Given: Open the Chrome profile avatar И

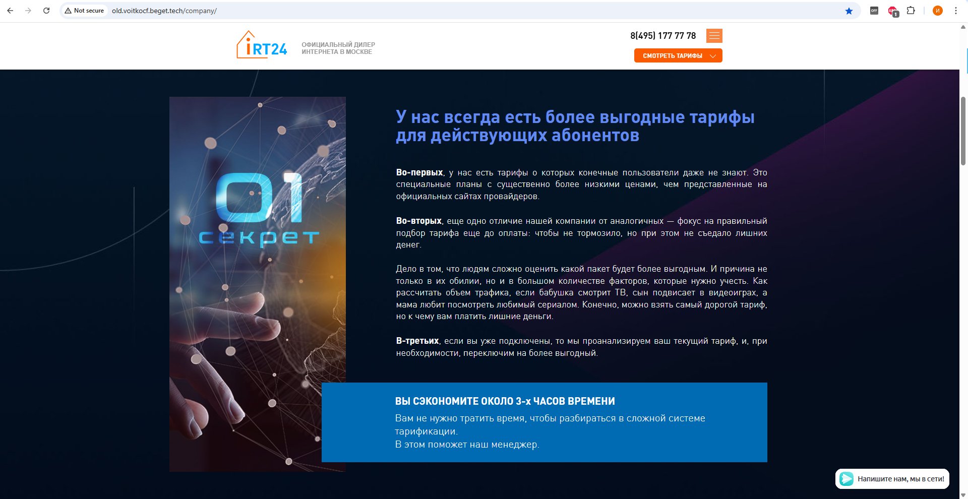Looking at the screenshot, I should (937, 10).
